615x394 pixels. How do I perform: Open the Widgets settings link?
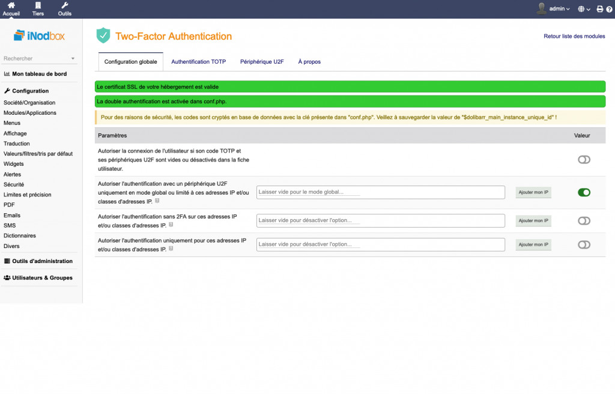(13, 164)
